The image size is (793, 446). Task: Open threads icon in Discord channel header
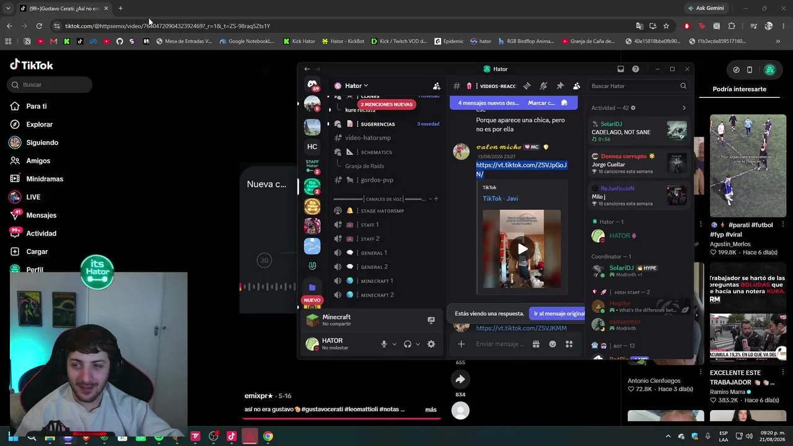click(x=527, y=86)
